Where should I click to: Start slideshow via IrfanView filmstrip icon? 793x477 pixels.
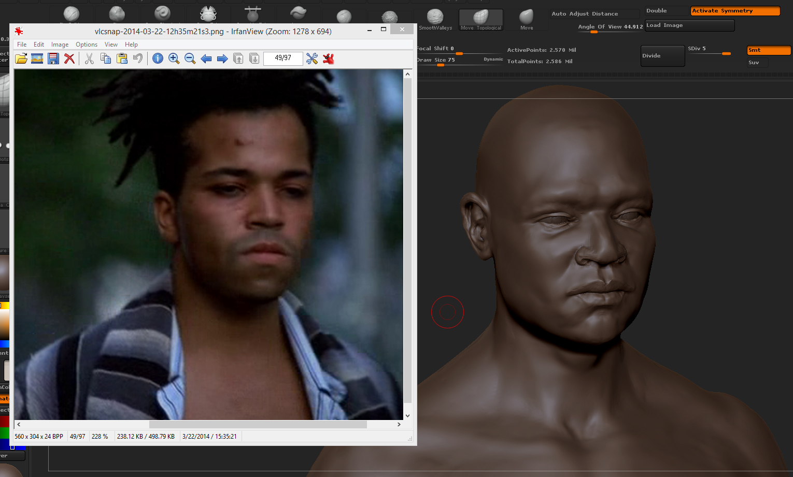pyautogui.click(x=37, y=59)
